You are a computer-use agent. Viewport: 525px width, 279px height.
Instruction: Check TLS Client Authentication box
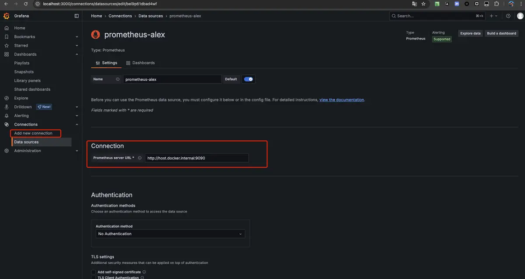(94, 277)
